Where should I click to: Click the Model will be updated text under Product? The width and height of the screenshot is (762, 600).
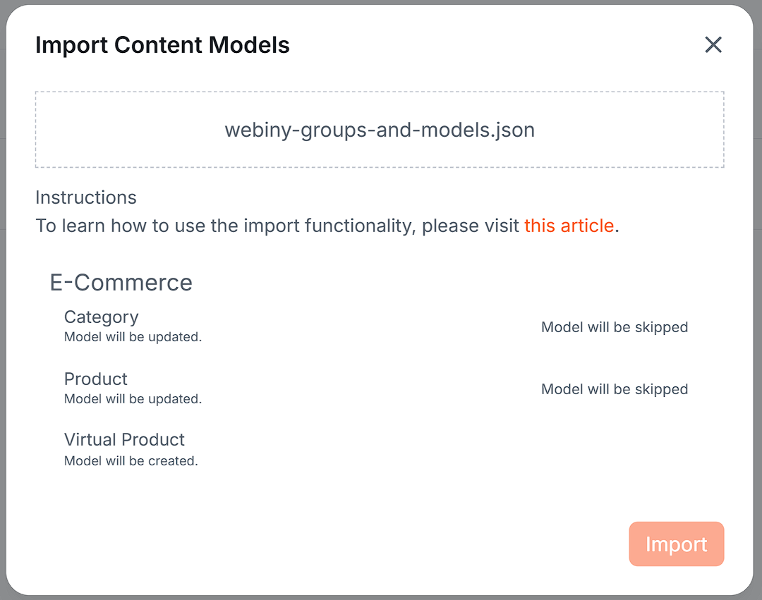[x=133, y=399]
